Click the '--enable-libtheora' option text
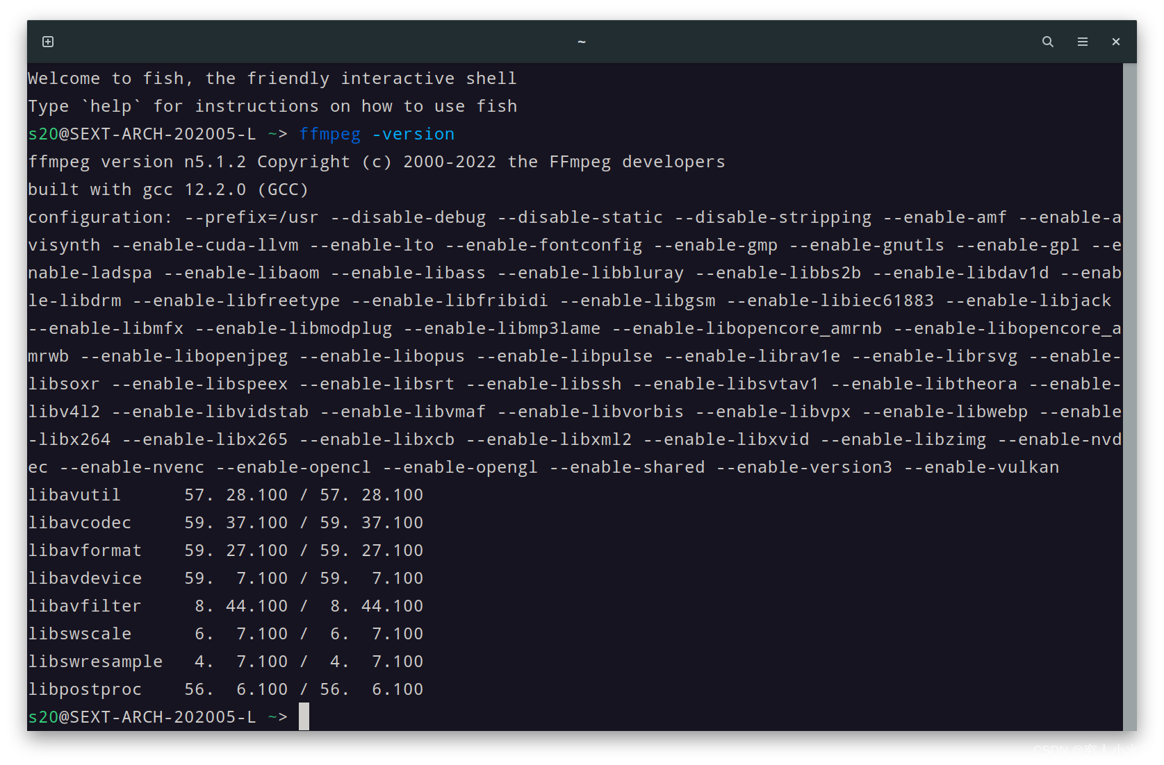 click(x=924, y=384)
